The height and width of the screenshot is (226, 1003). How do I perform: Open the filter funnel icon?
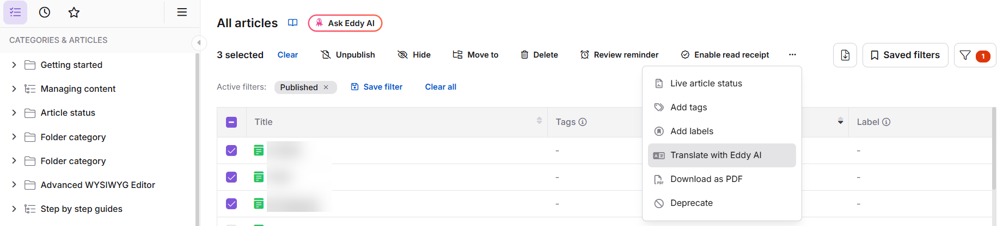click(965, 55)
